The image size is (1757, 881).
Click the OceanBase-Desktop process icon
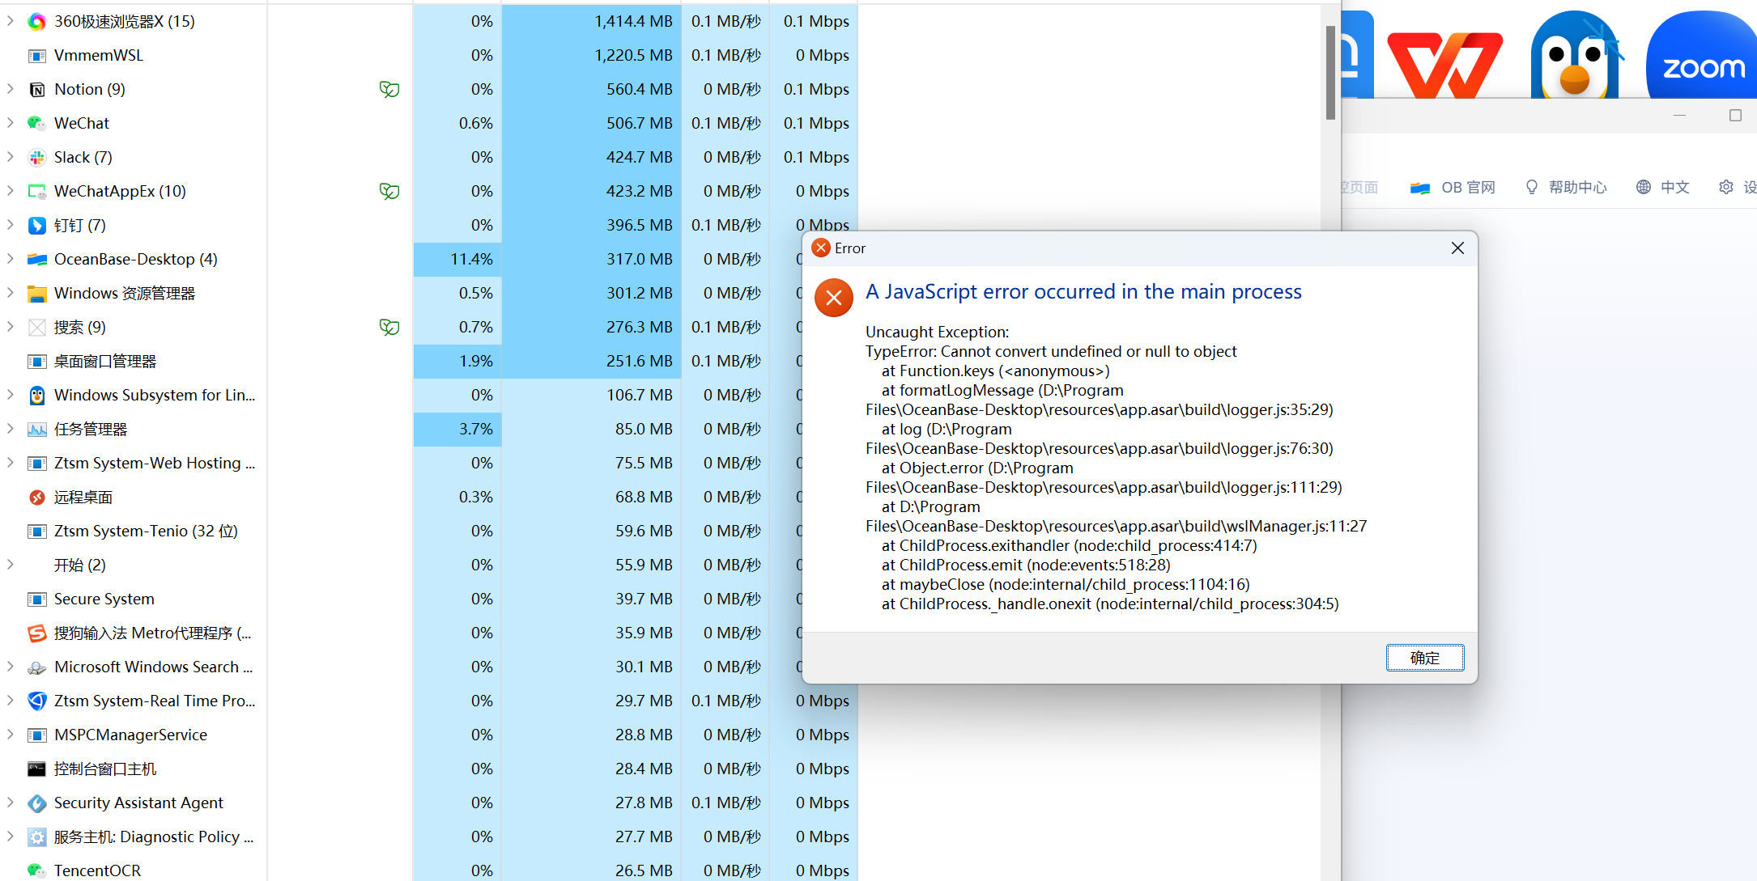point(36,260)
